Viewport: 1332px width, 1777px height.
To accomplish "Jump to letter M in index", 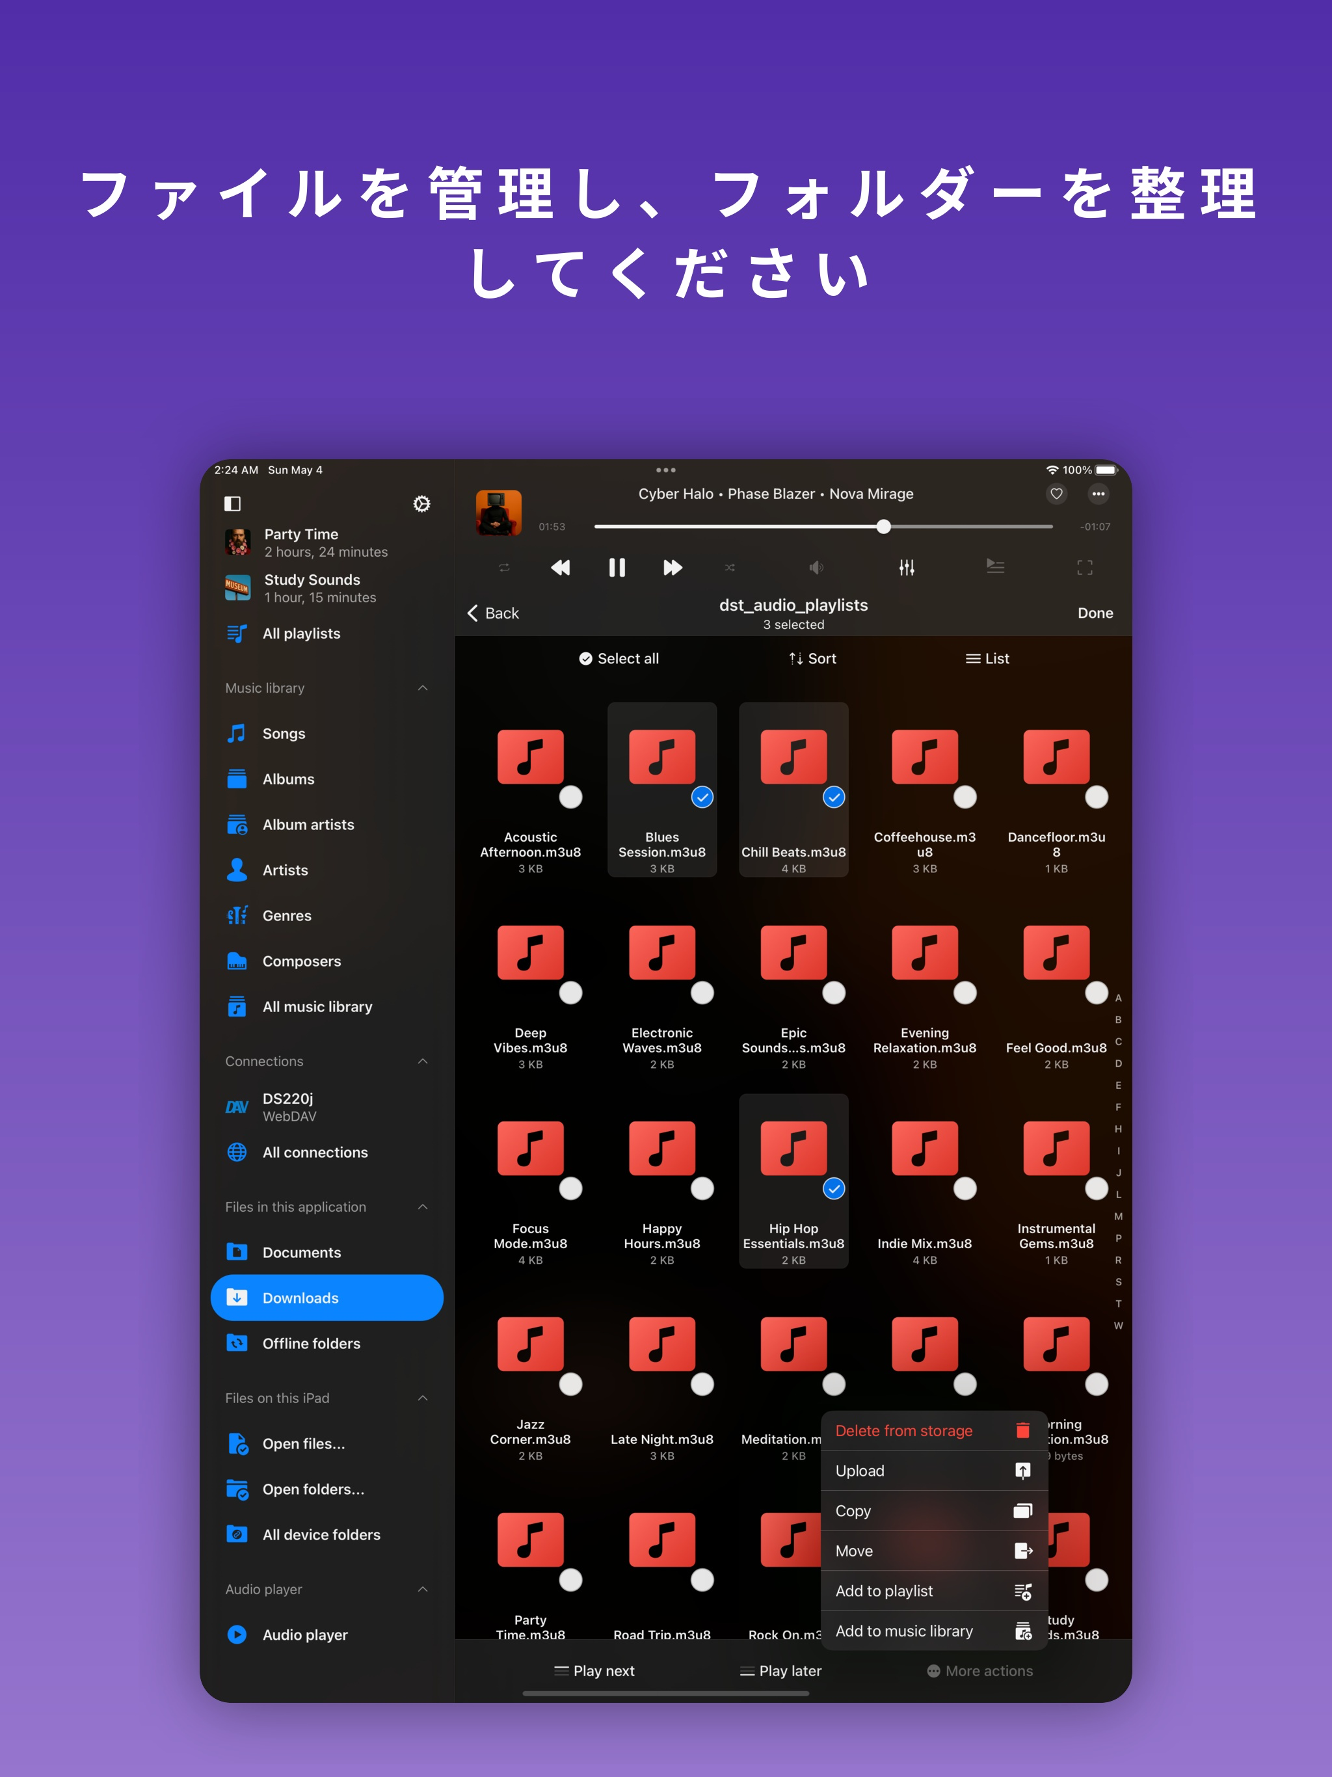I will (x=1118, y=1216).
